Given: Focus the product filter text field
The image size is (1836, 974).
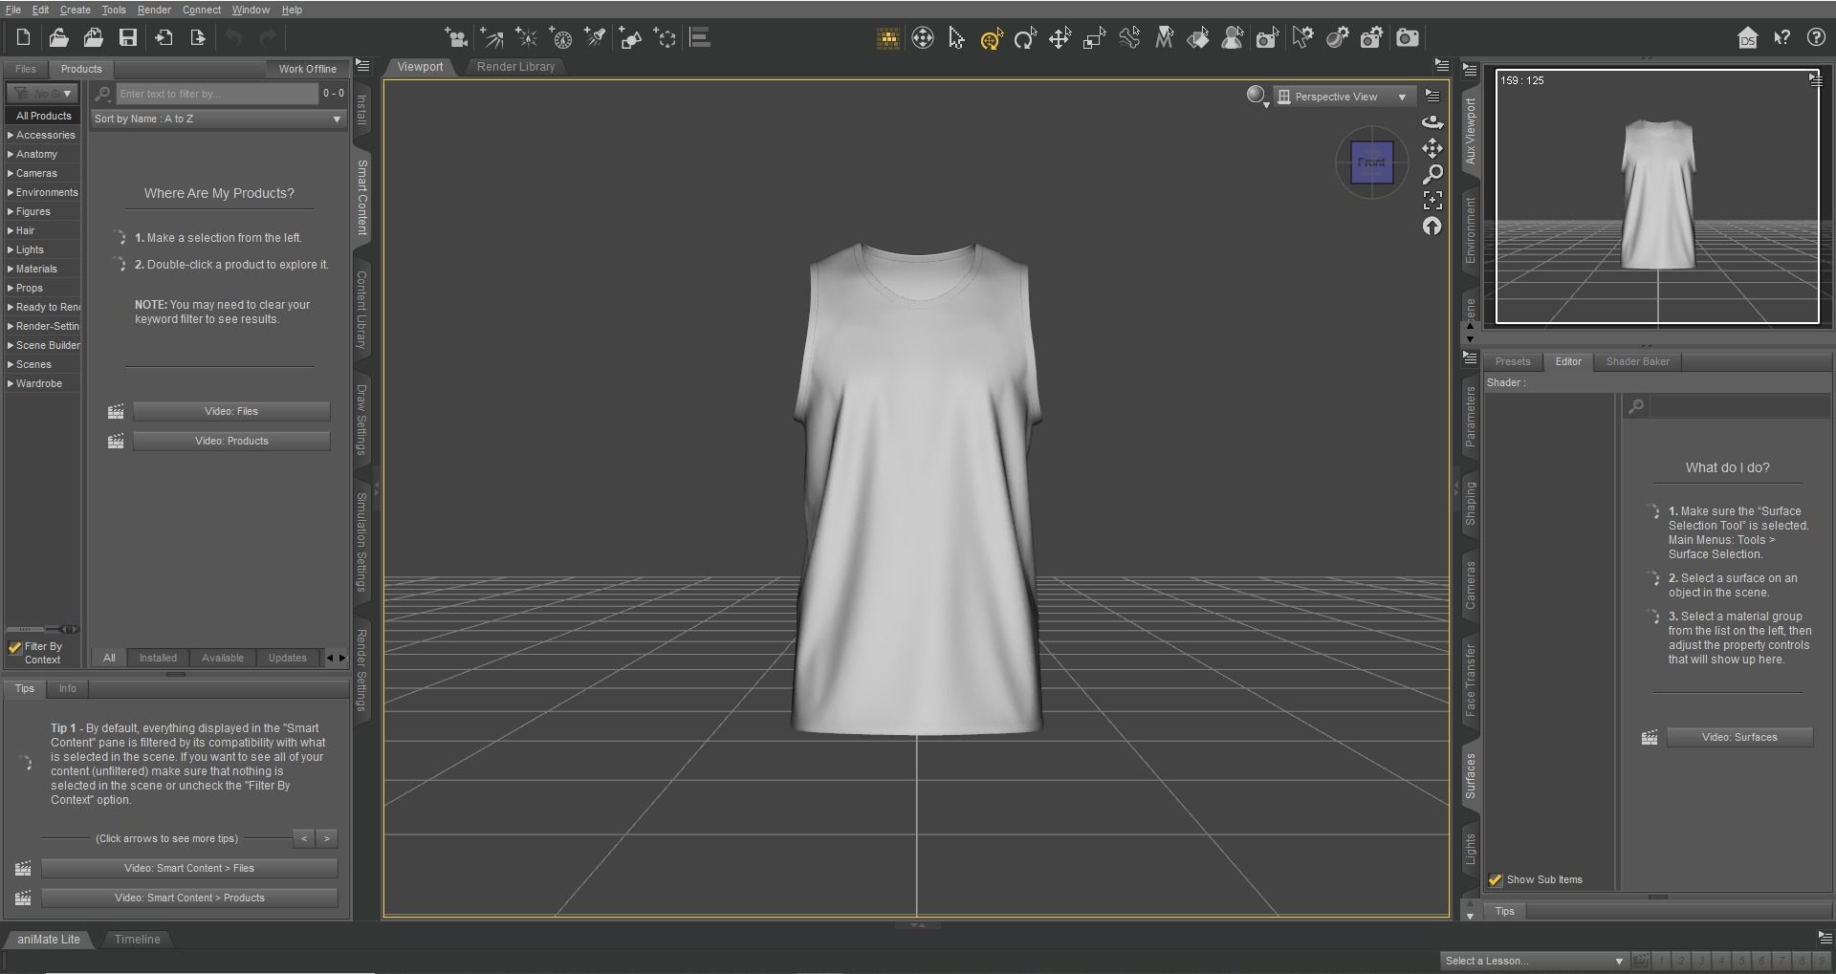Looking at the screenshot, I should pos(217,94).
